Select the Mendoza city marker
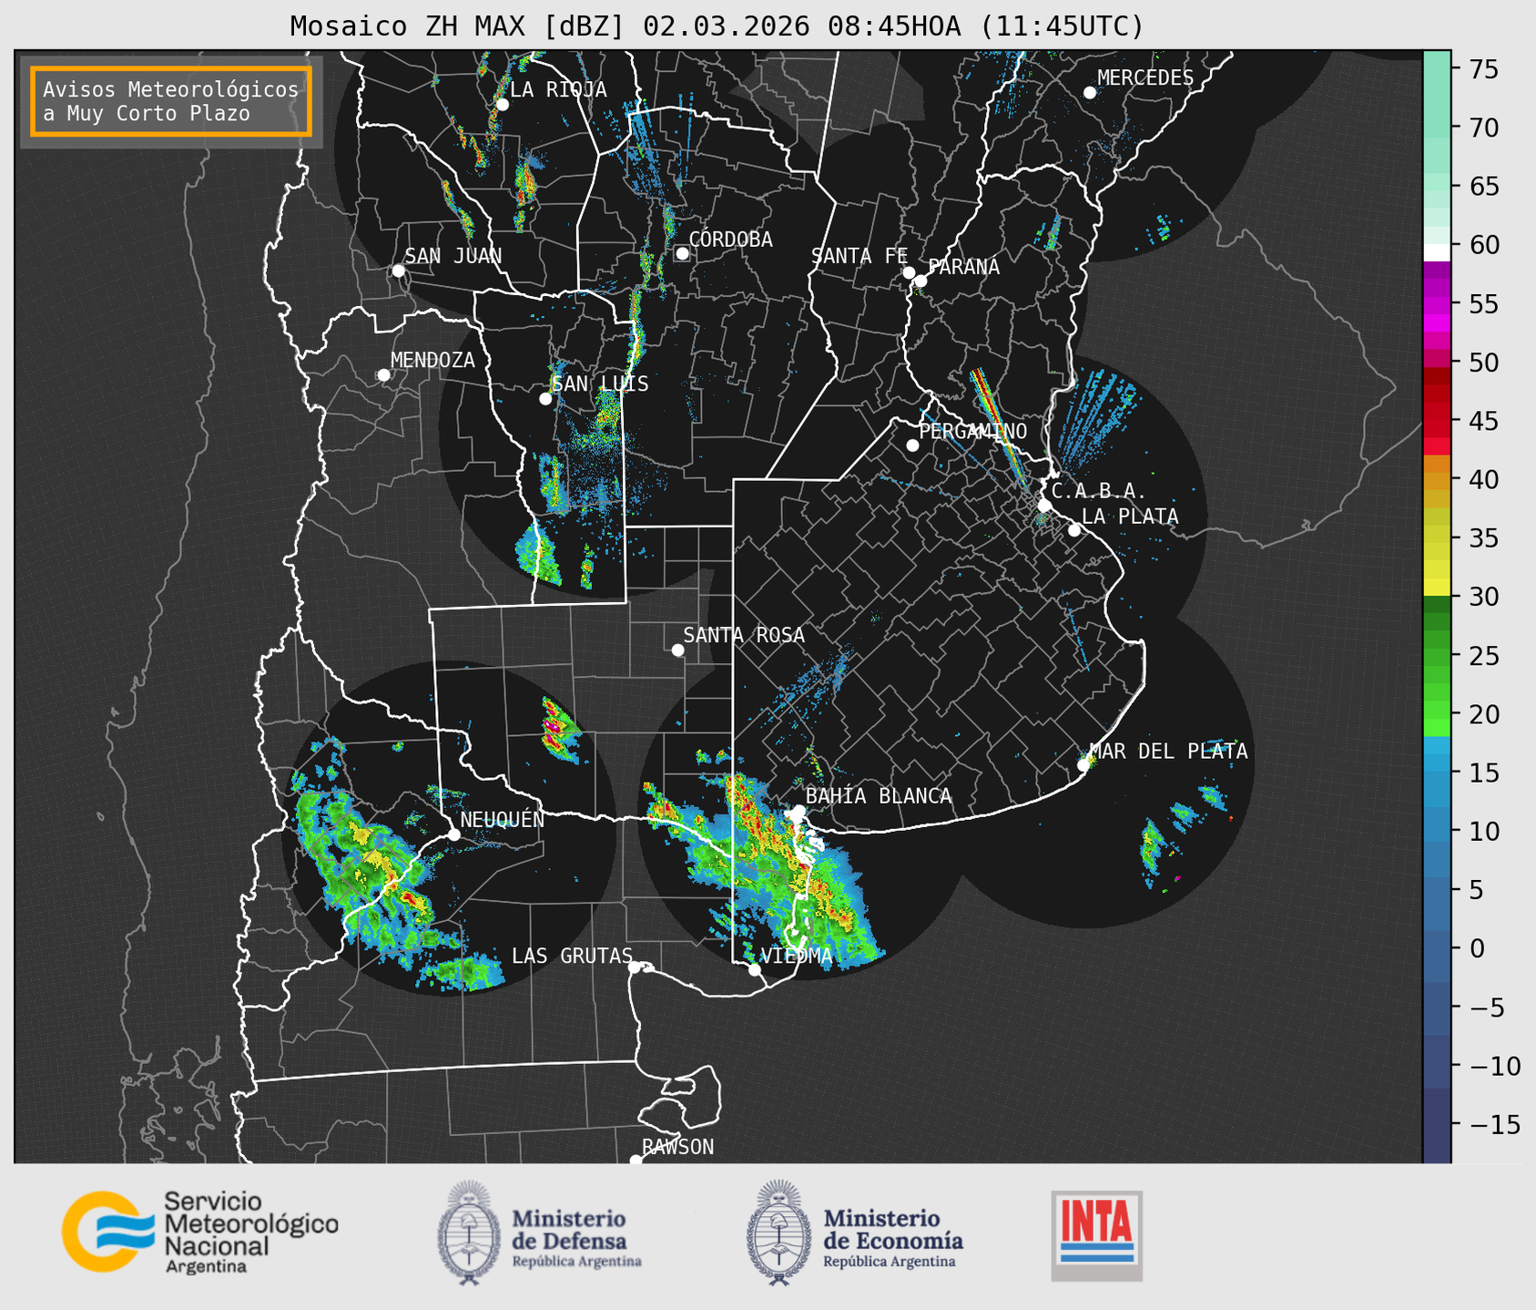 (383, 375)
